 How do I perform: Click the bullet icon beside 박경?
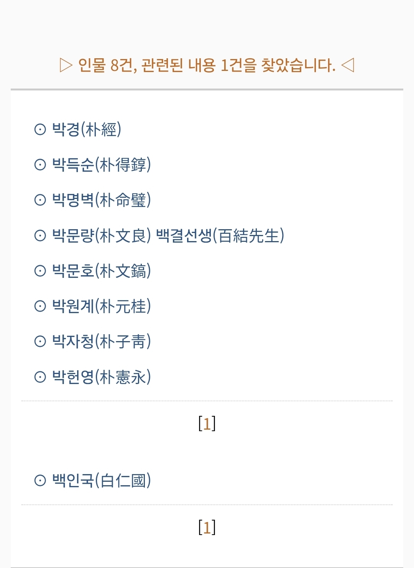[40, 130]
